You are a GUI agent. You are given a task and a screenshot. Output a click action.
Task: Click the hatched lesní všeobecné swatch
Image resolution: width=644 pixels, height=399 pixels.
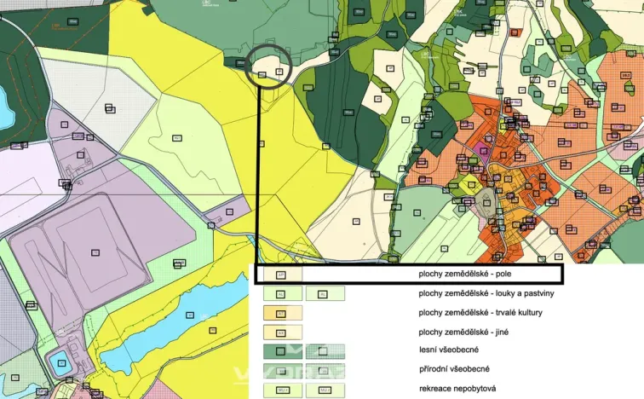(325, 351)
